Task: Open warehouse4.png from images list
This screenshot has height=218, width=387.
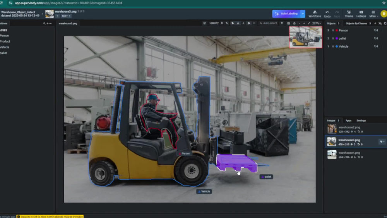Action: point(355,154)
